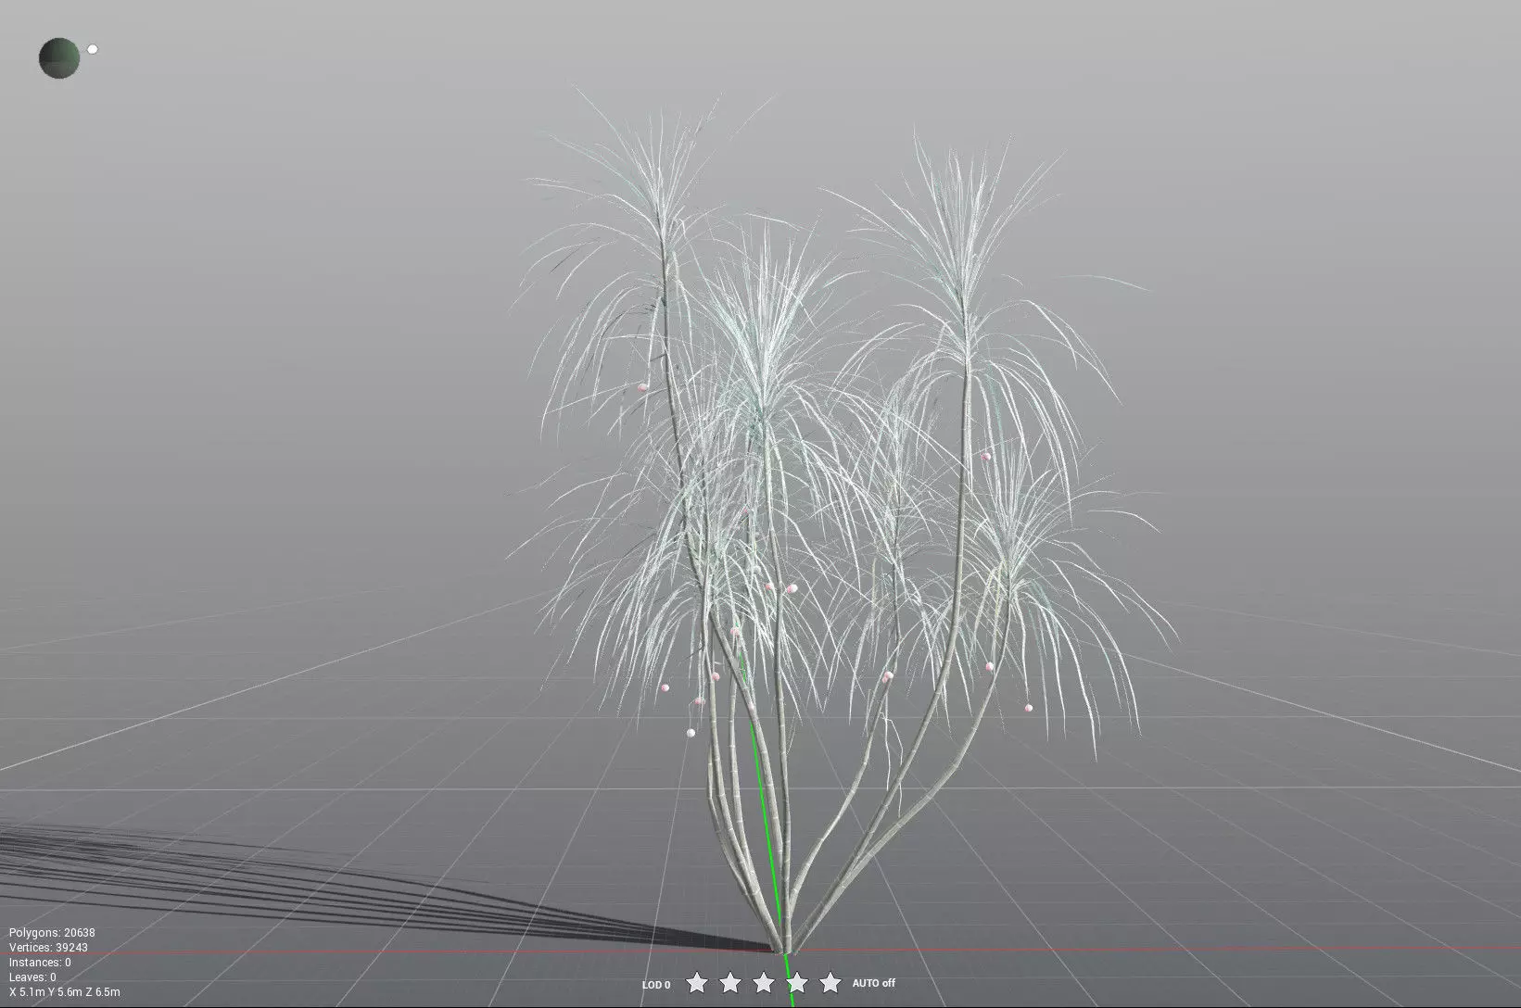Image resolution: width=1521 pixels, height=1008 pixels.
Task: Select the third LOD star
Action: tap(764, 982)
